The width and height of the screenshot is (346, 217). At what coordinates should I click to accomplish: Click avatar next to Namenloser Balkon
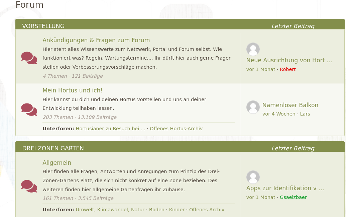click(253, 107)
